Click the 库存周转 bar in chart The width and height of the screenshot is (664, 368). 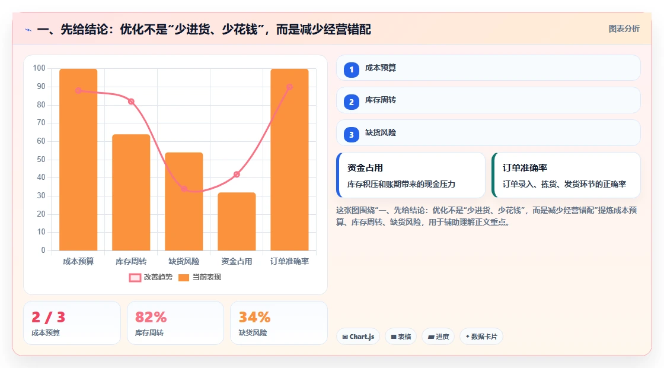coord(131,192)
